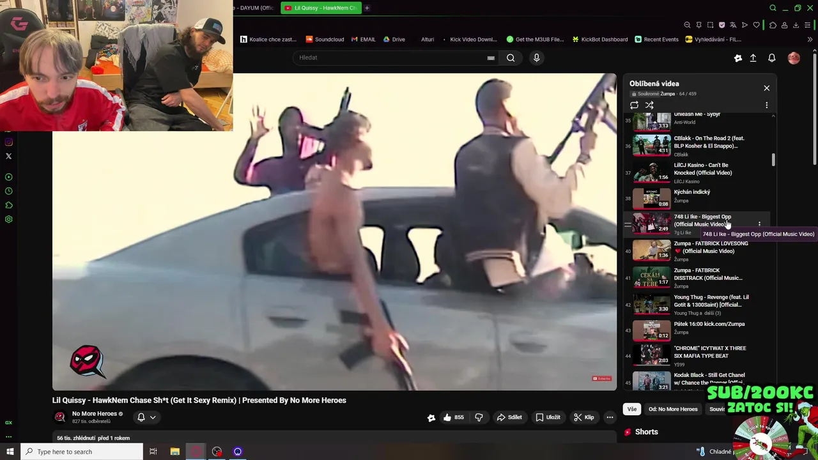Play "CHROME" ICYTWAT X THREE SIX MAFIA beat
This screenshot has width=818, height=460.
tap(697, 355)
